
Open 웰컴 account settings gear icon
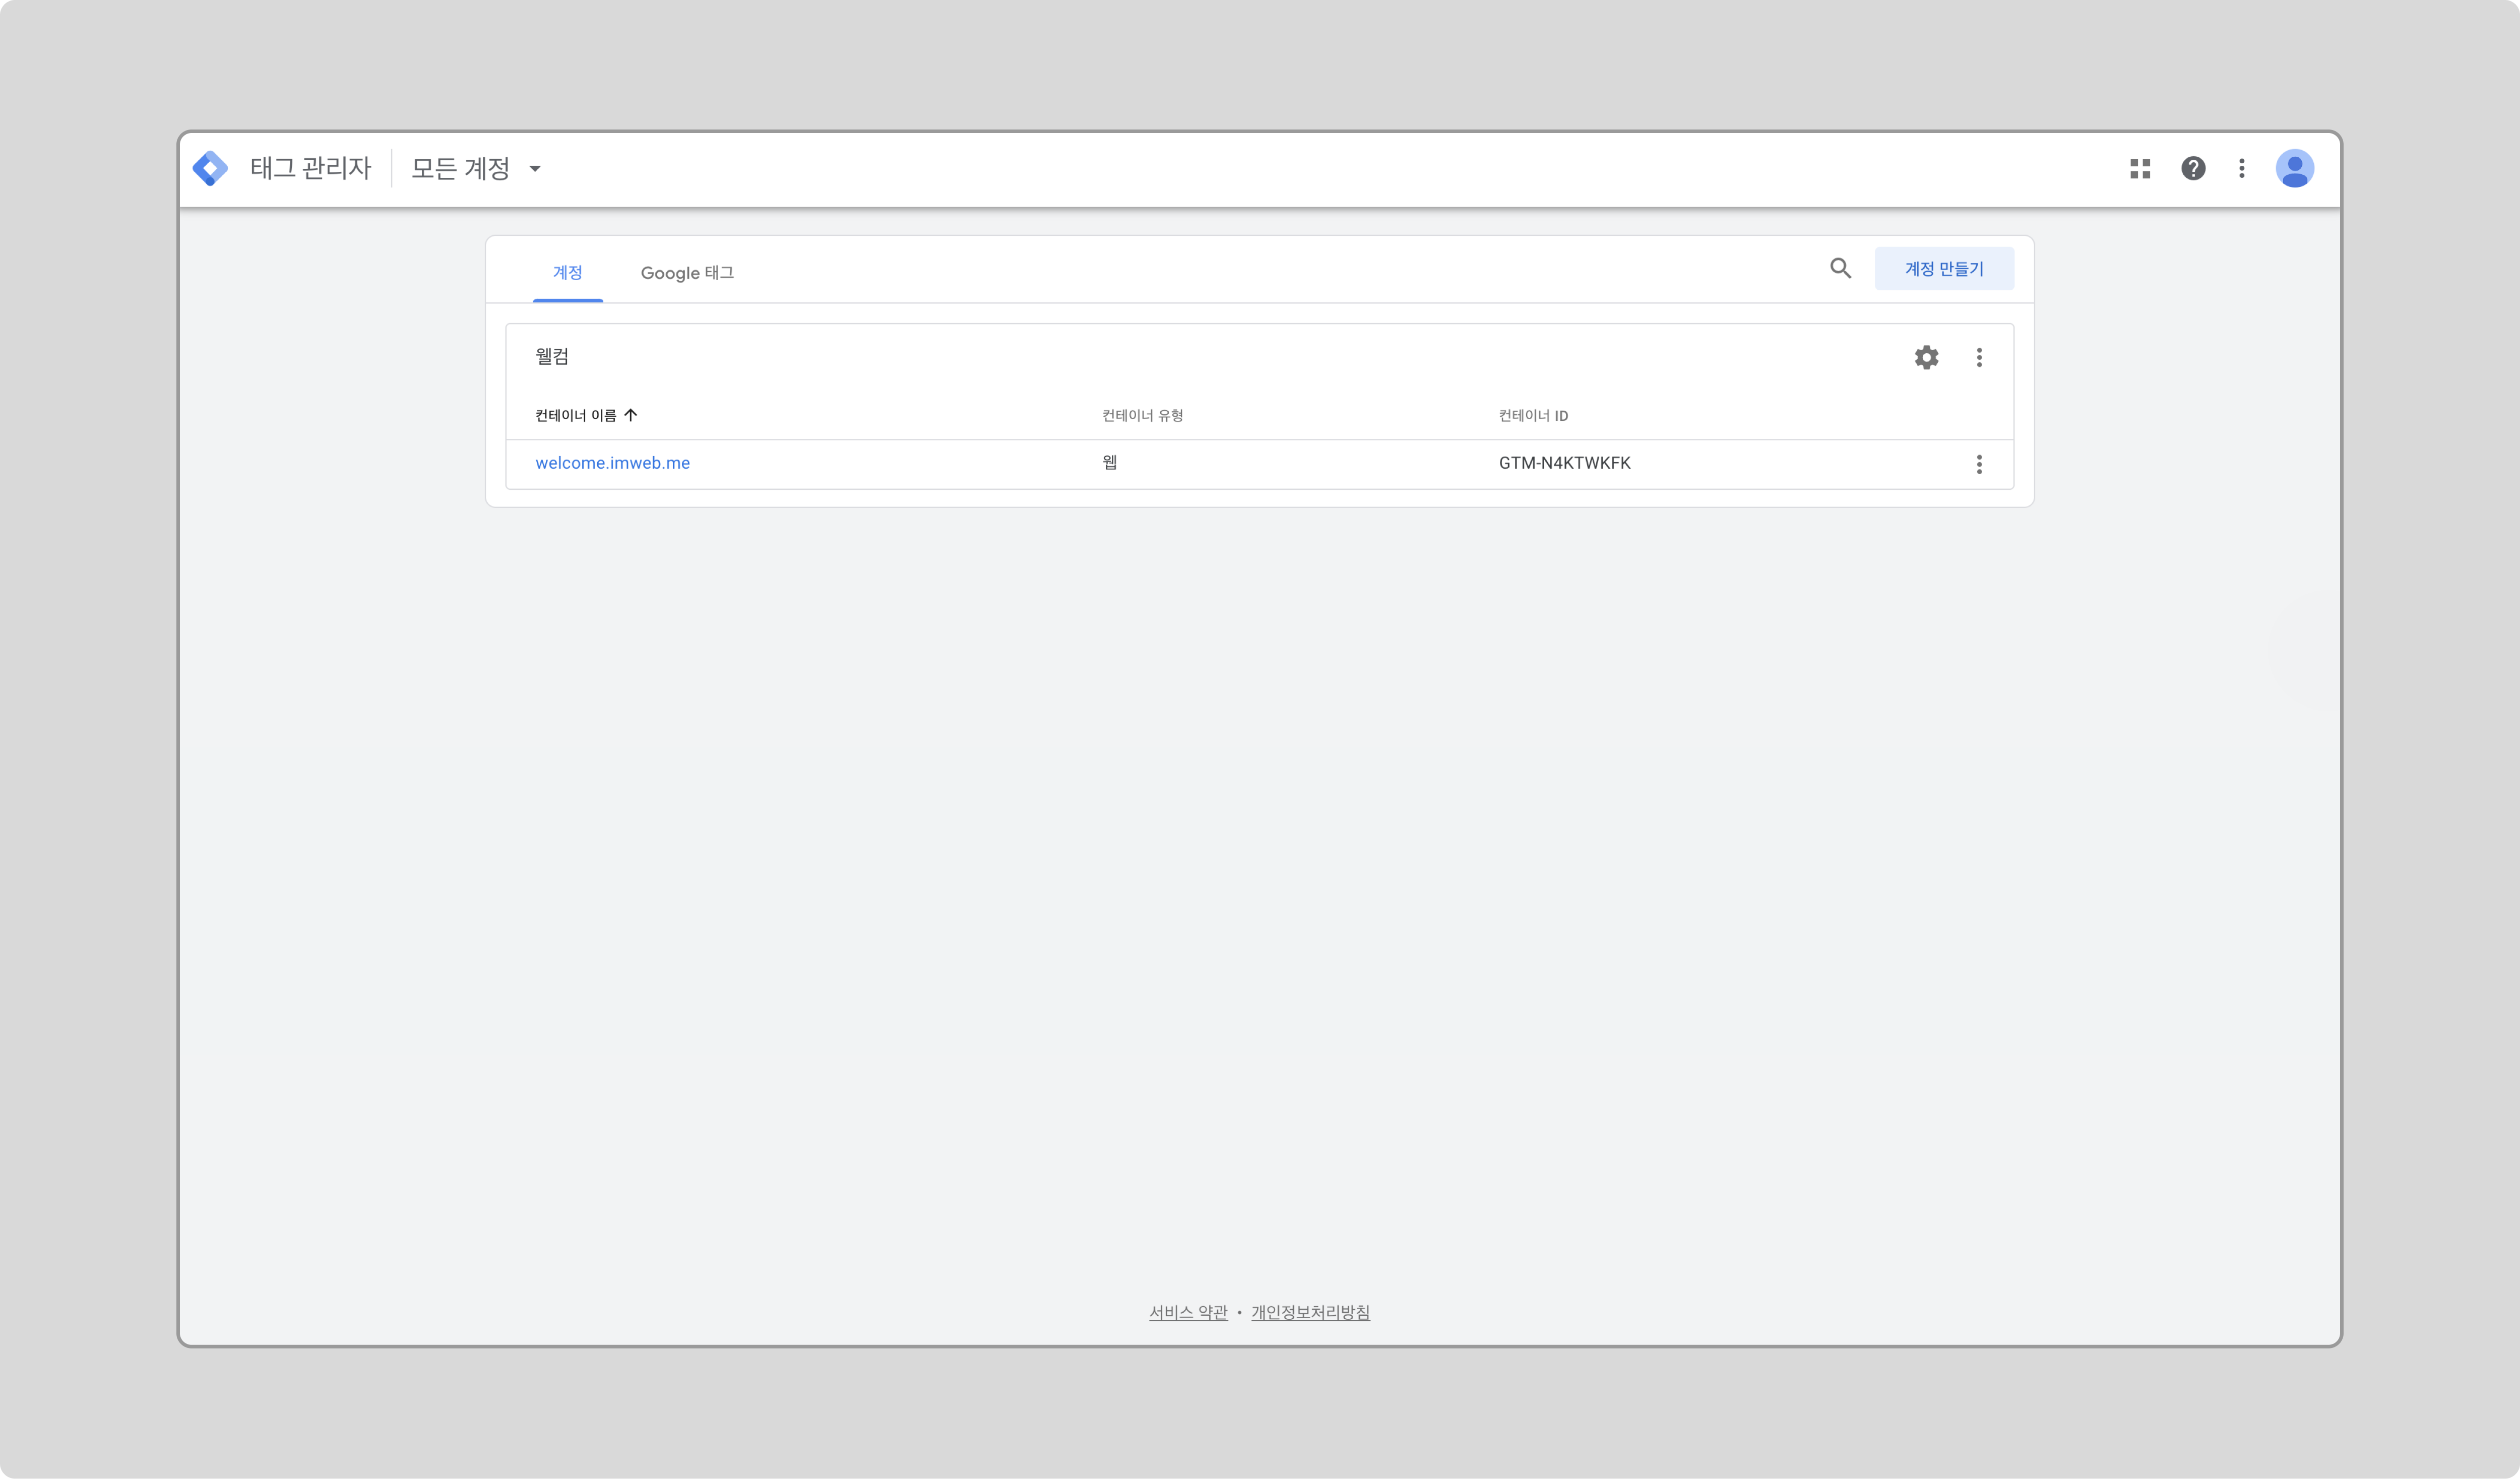[1927, 357]
